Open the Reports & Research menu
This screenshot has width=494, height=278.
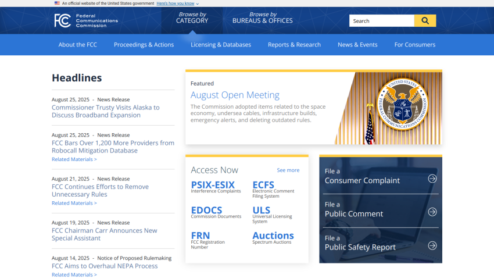point(294,45)
